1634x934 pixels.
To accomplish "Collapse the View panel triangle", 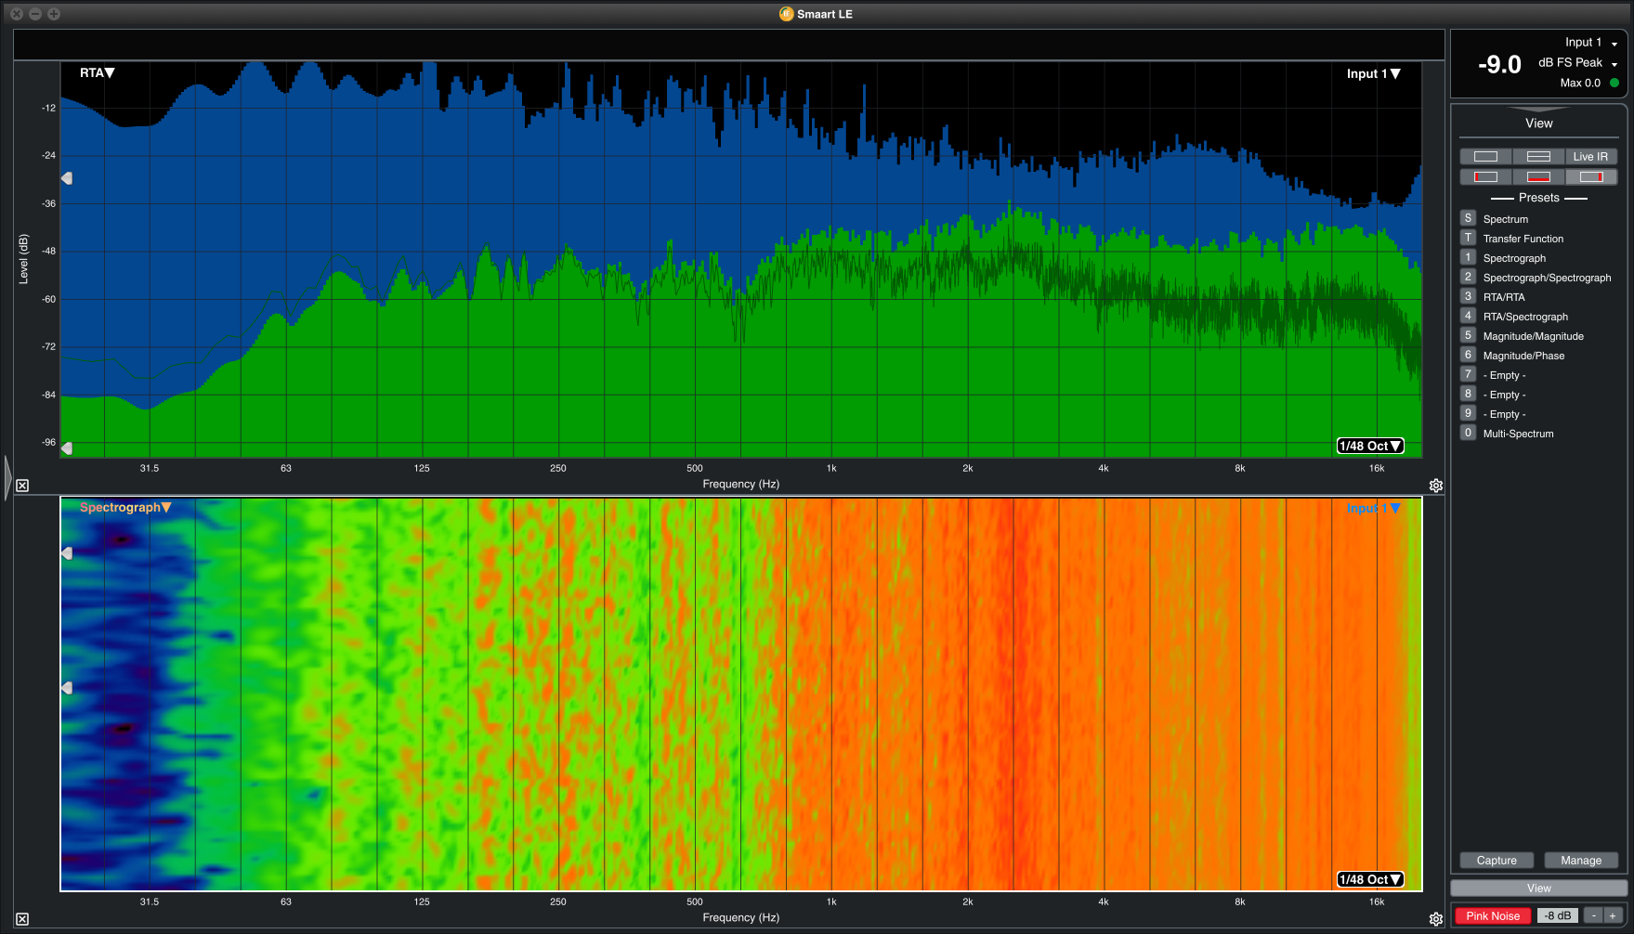I will pyautogui.click(x=1538, y=109).
